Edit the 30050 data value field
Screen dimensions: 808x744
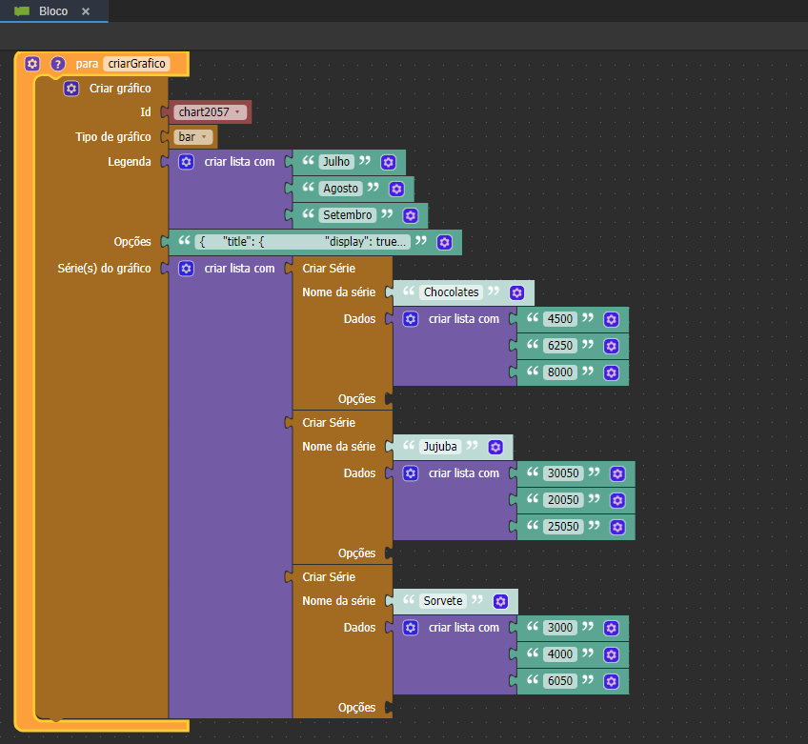[x=563, y=473]
